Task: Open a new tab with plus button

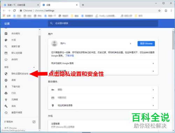Action: [83, 5]
